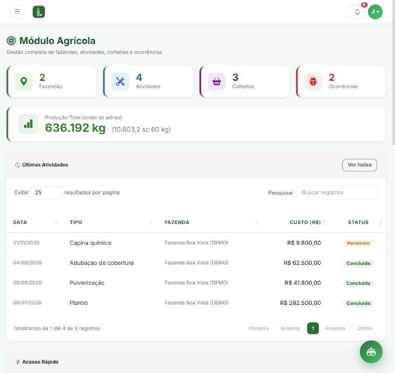
Task: Focus the Buscar registros search field
Action: click(x=337, y=192)
